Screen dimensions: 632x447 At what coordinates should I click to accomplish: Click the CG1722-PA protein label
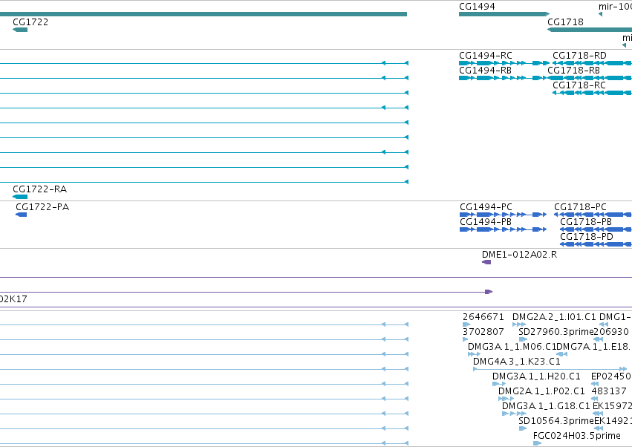click(x=42, y=207)
